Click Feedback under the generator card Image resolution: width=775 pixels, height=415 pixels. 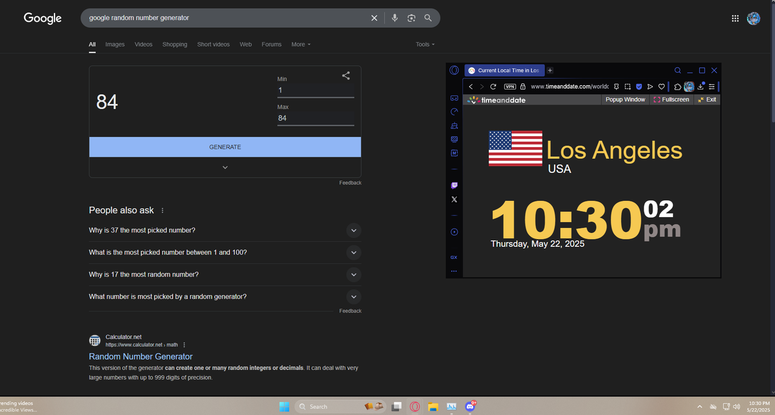(x=350, y=183)
